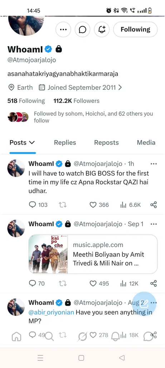
Task: Open the Meethi Boliyaan Apple Music card
Action: [93, 254]
